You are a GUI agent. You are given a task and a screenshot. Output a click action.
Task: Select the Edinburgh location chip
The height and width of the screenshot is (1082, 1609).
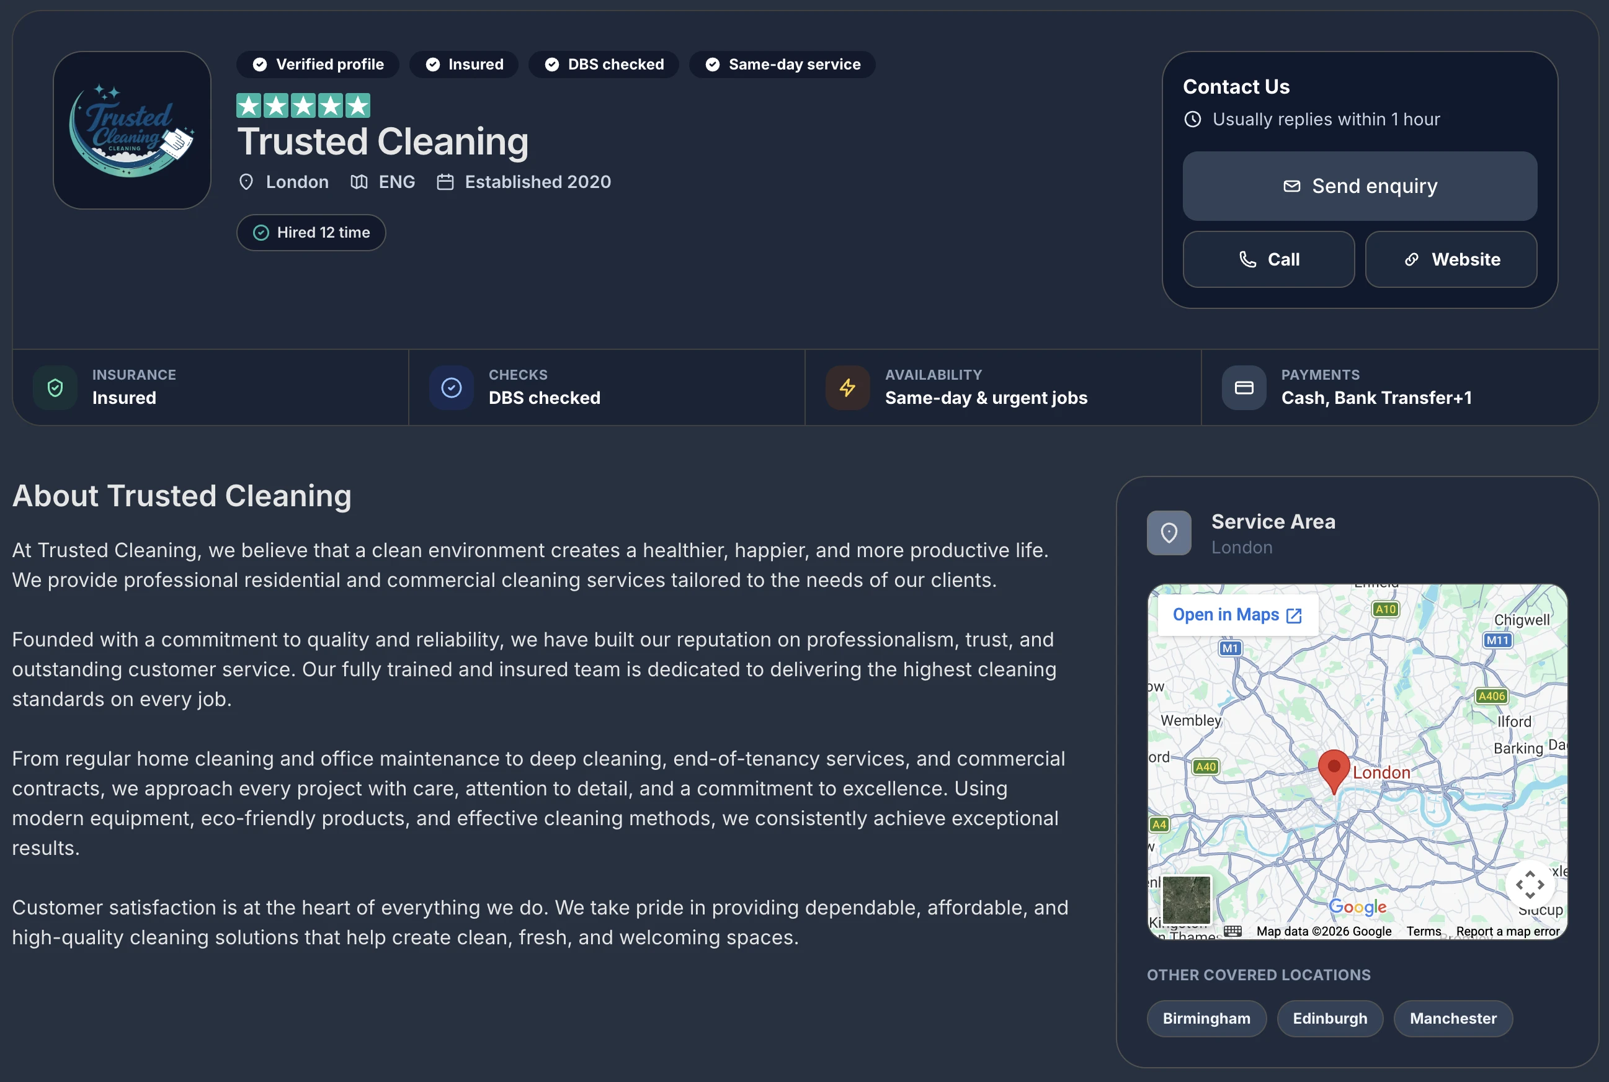1330,1019
